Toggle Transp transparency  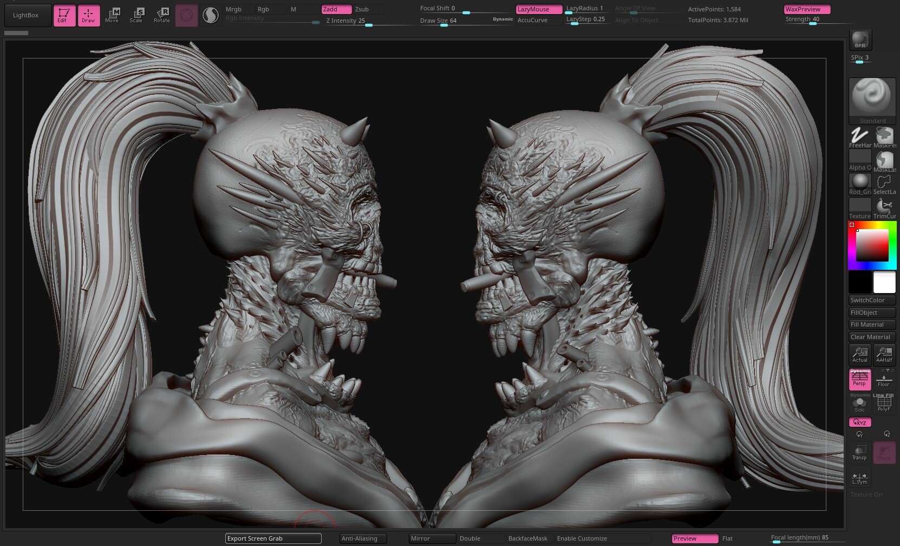[860, 453]
